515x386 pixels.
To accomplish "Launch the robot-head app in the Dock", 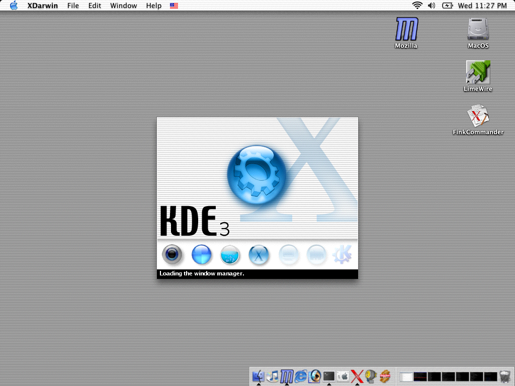I will 371,376.
